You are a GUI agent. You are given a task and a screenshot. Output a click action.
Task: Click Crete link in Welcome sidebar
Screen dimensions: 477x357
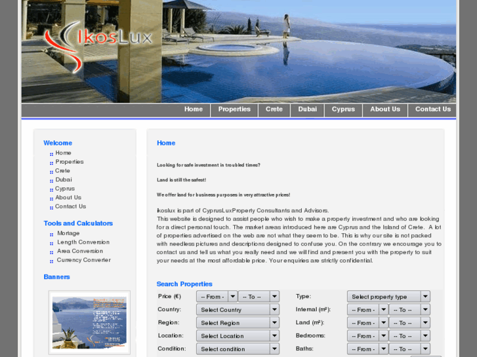(x=63, y=171)
